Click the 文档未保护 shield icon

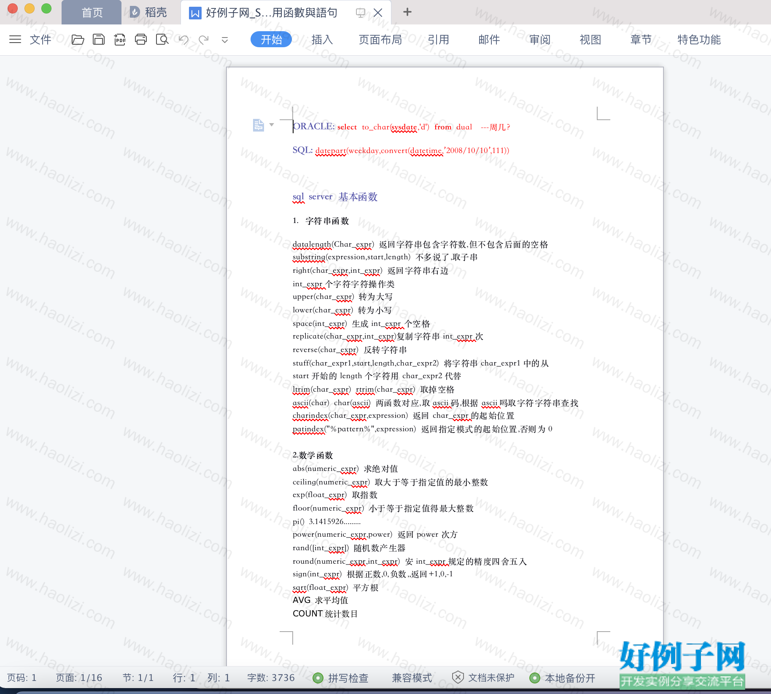click(x=458, y=678)
